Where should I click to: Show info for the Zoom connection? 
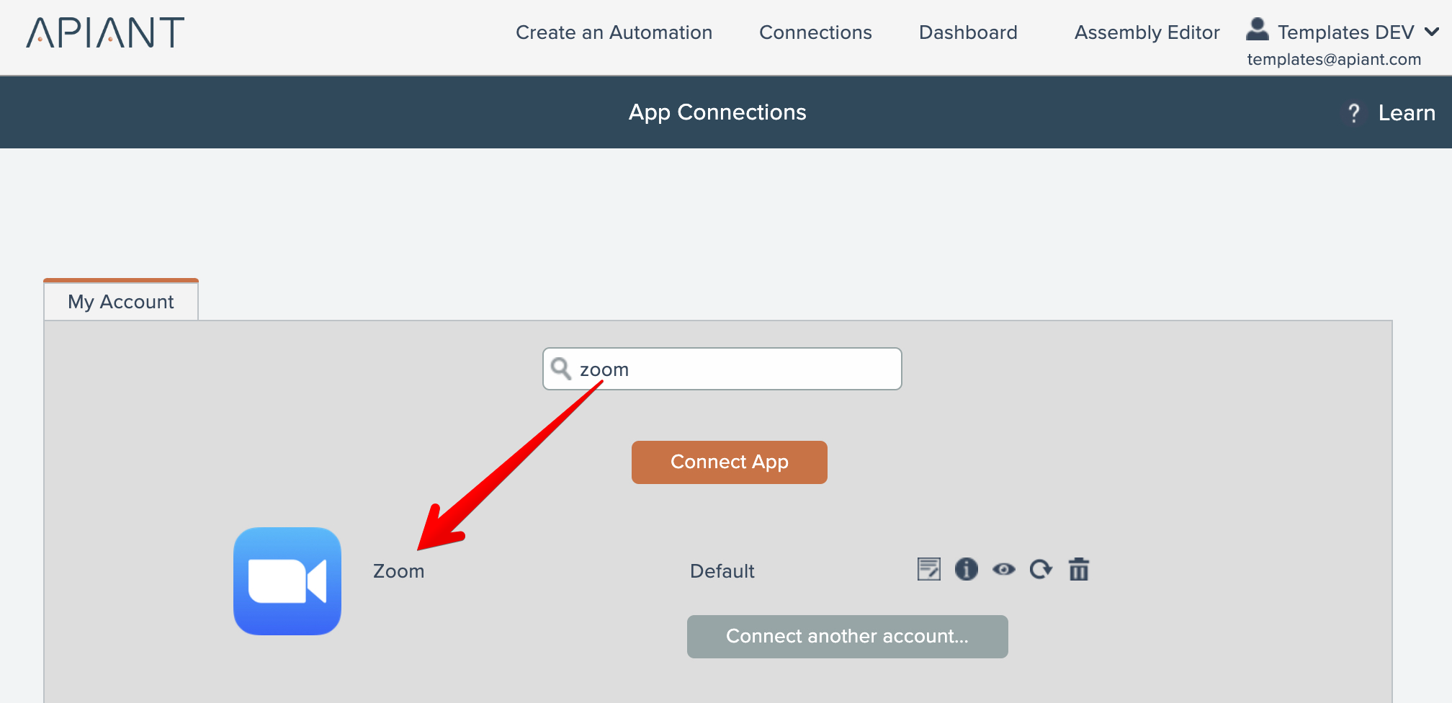click(967, 569)
